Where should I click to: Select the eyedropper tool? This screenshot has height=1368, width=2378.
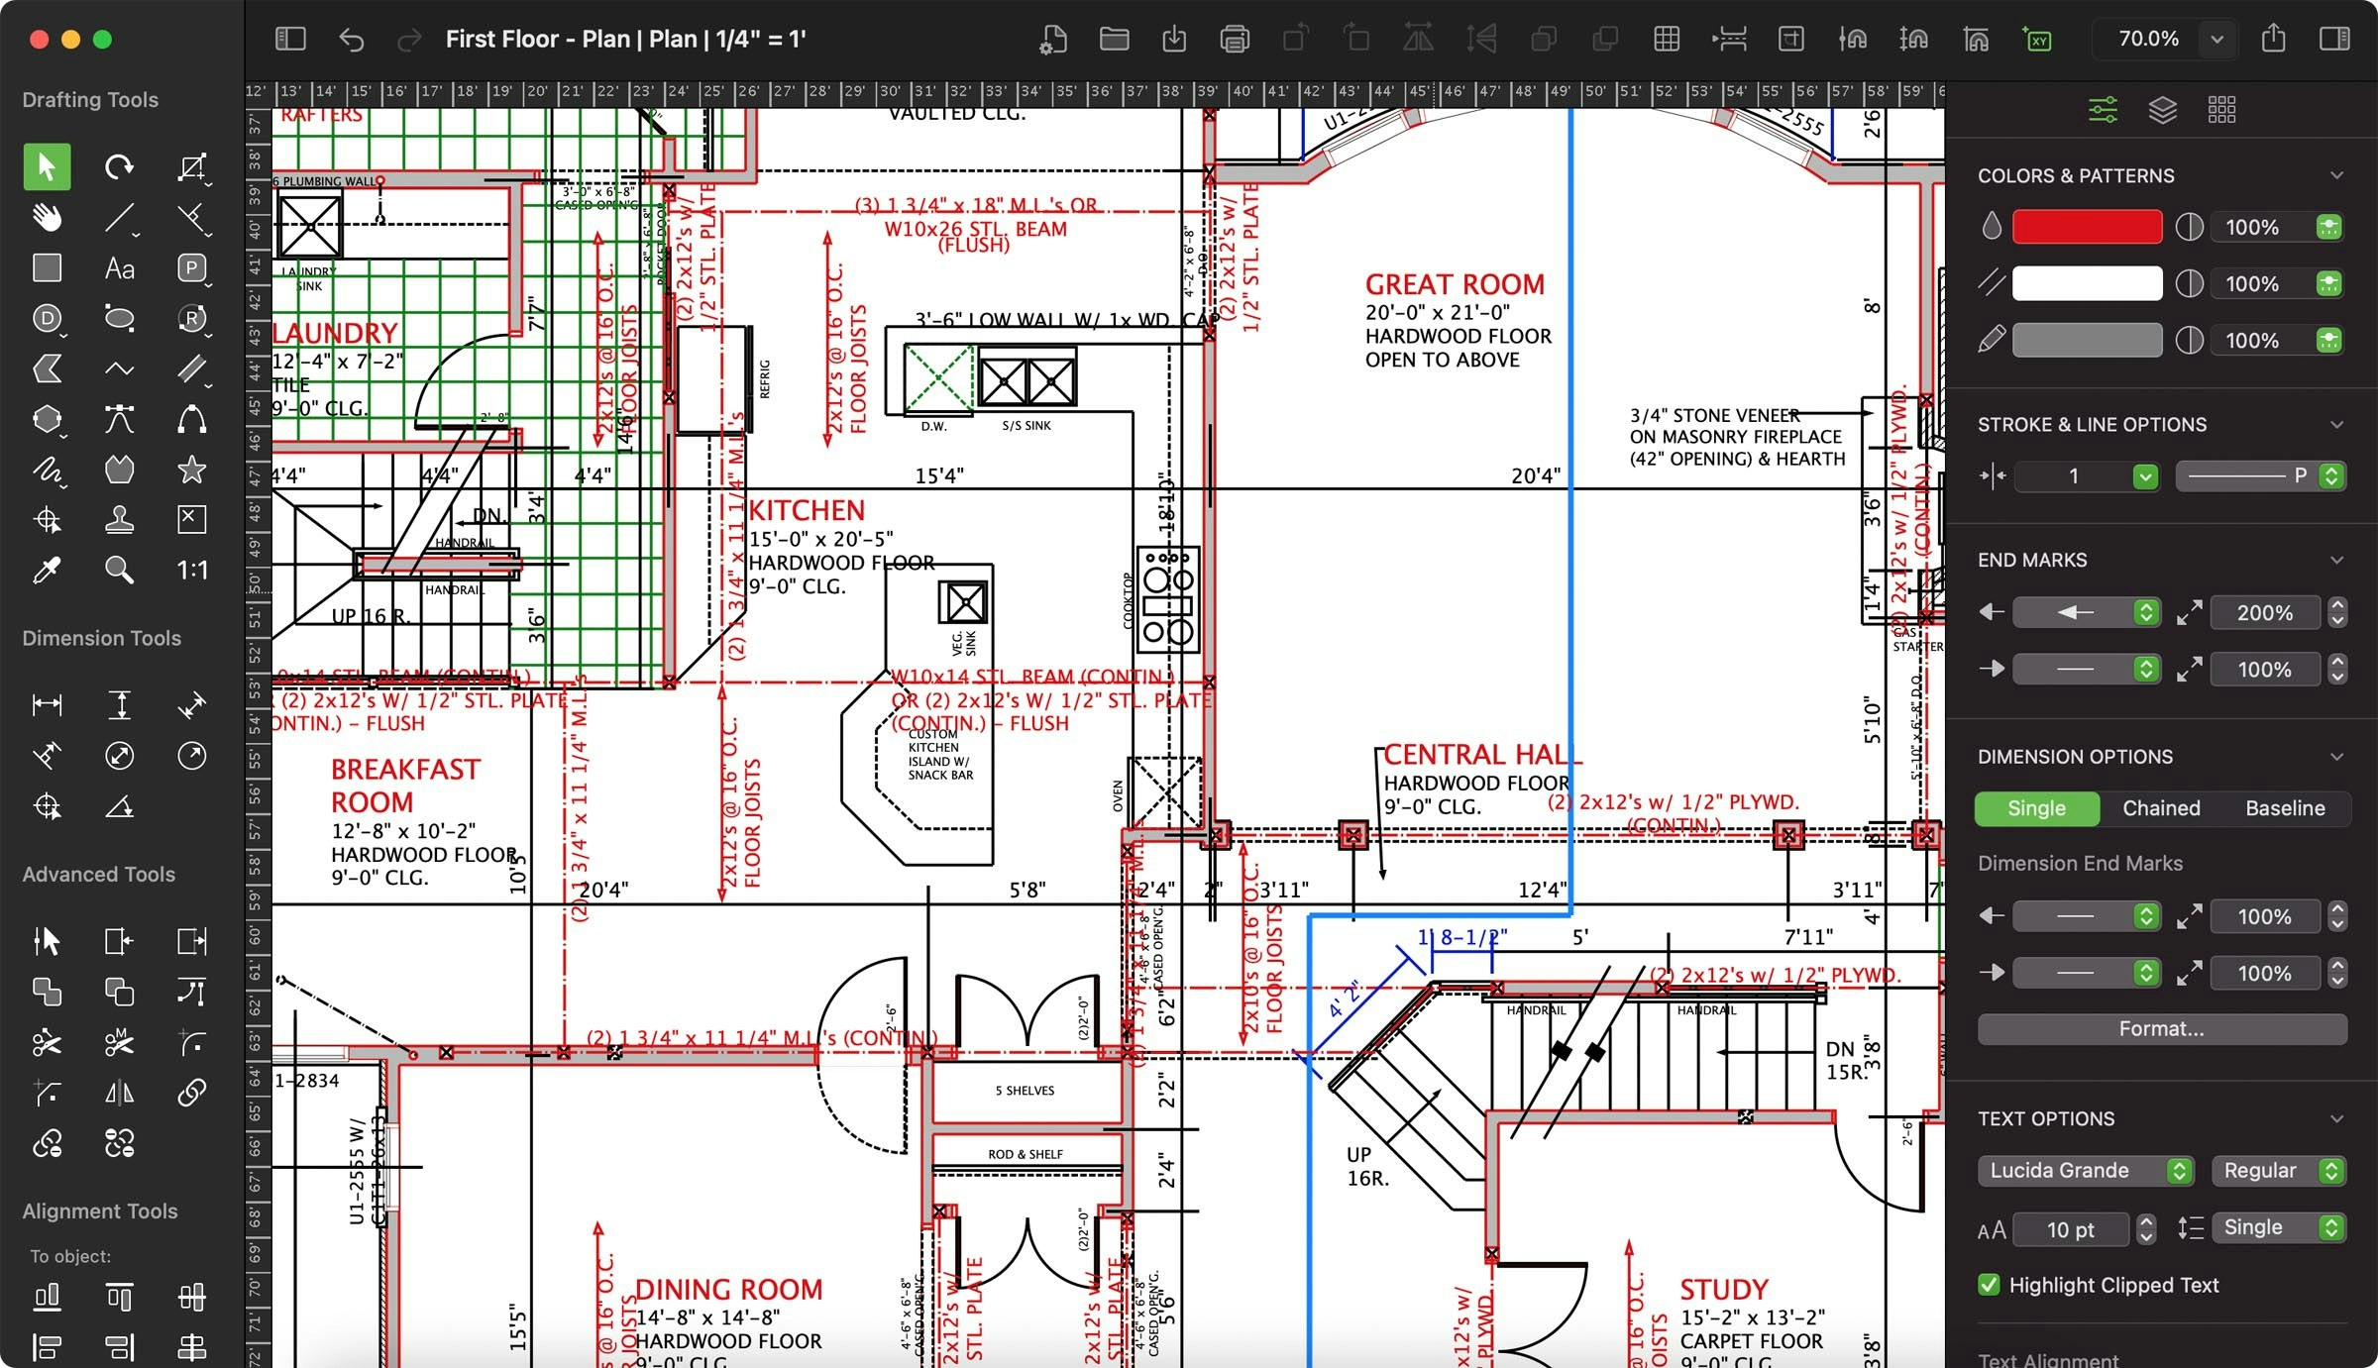coord(47,570)
